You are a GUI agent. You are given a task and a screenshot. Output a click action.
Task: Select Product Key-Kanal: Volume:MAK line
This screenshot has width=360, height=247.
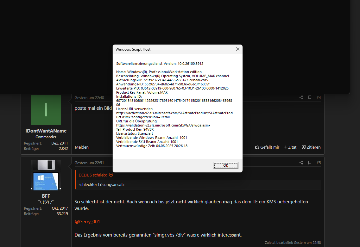coord(142,92)
